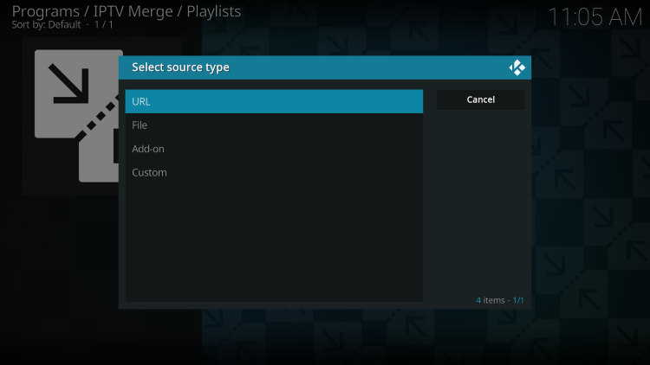Choose the File source type option
Image resolution: width=650 pixels, height=365 pixels.
pyautogui.click(x=273, y=125)
